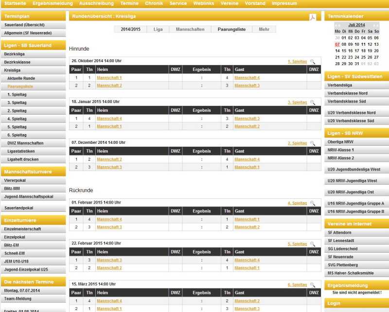Open the 2014/2015 season dropdown
This screenshot has width=389, height=312.
coord(130,29)
